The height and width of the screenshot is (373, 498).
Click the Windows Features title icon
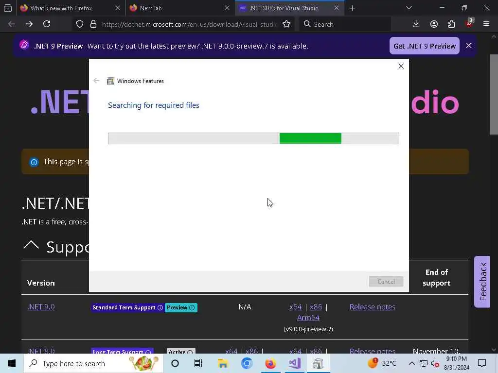point(110,81)
